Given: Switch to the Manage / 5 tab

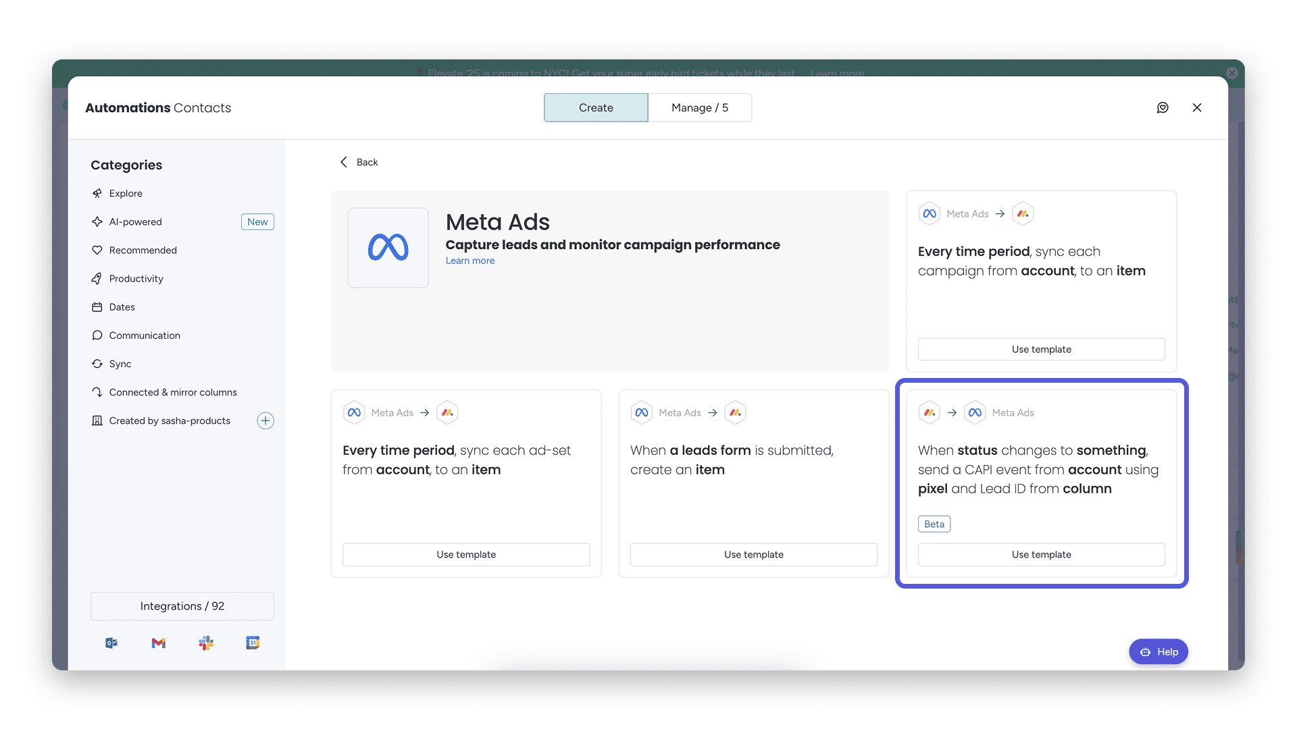Looking at the screenshot, I should click(x=699, y=108).
